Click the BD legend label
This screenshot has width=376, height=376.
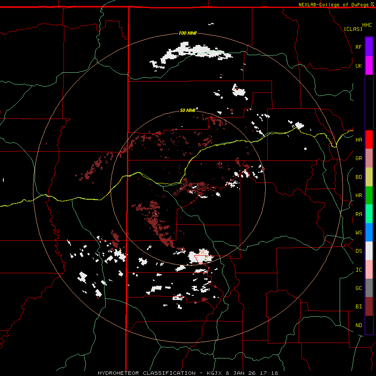(x=358, y=177)
